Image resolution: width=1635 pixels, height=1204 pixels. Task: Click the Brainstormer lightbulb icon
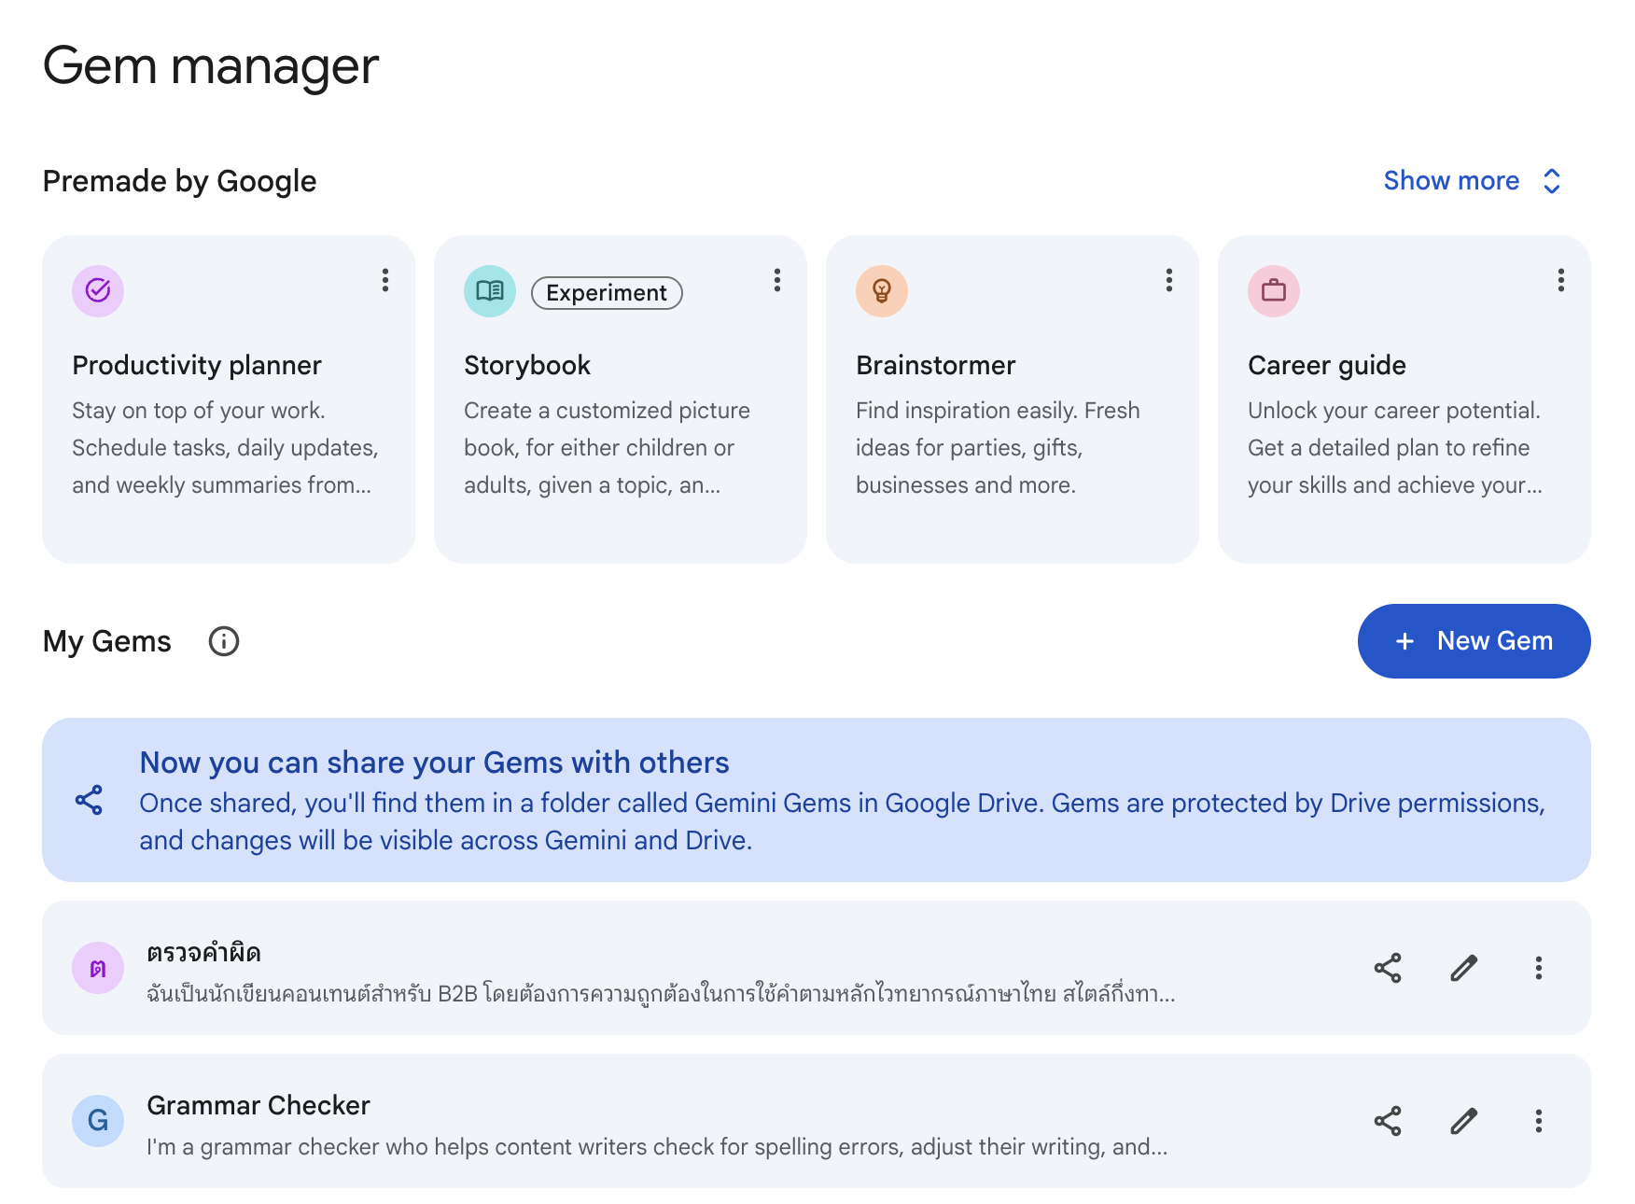click(x=882, y=291)
